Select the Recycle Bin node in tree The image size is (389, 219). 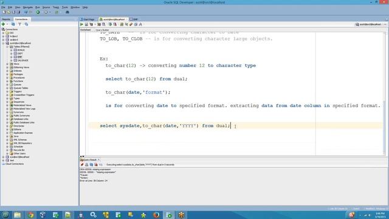19,150
